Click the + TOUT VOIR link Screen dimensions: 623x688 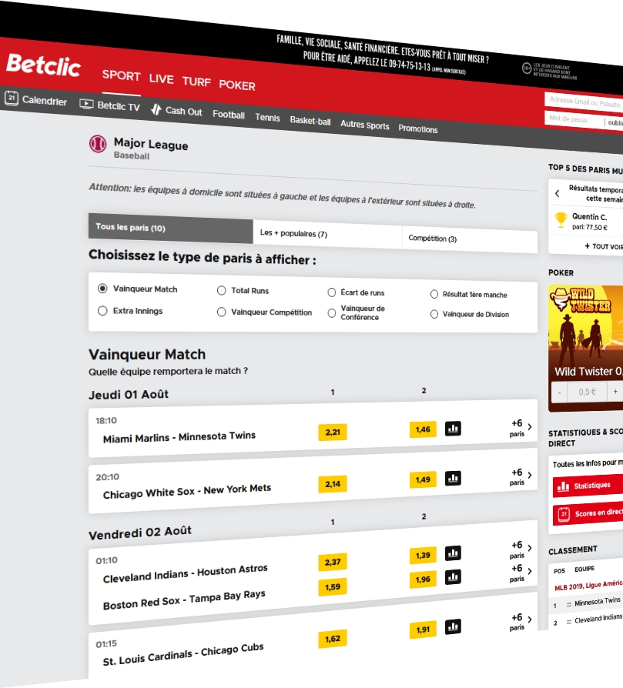point(604,246)
